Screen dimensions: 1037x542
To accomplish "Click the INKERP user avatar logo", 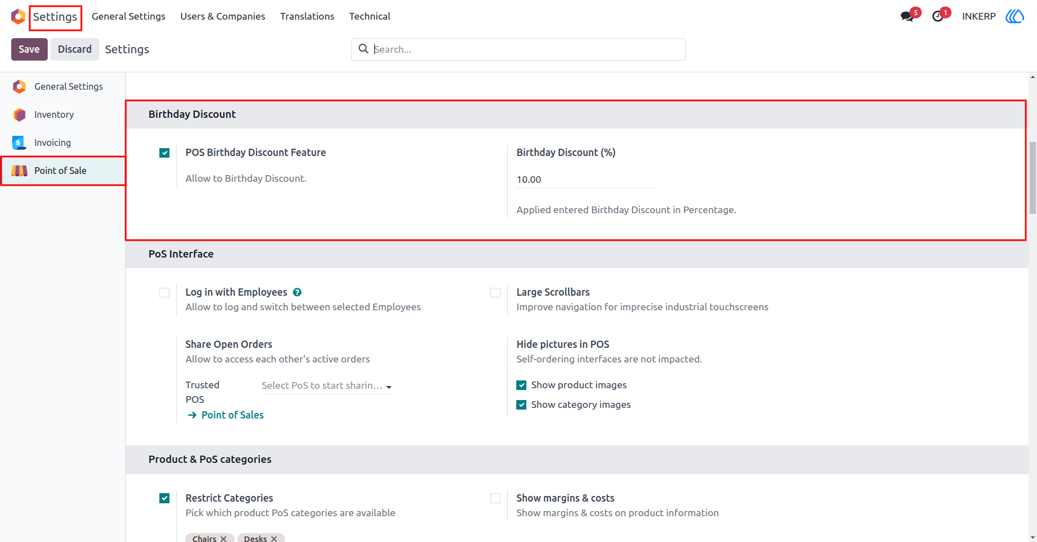I will tap(1015, 16).
